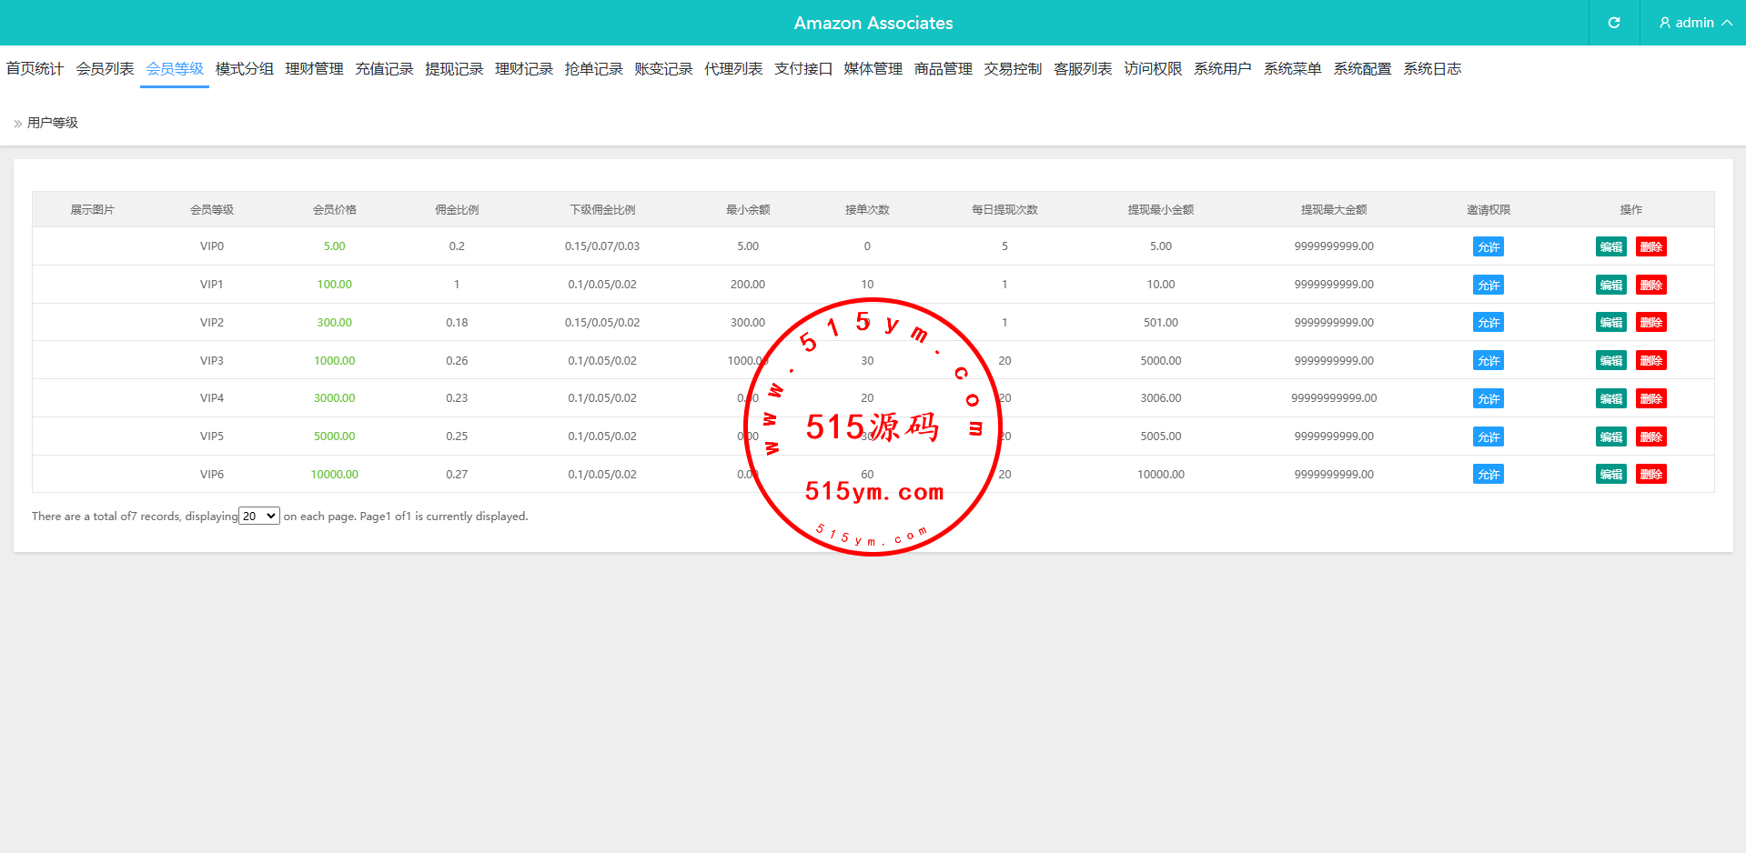Click the VIP2 price 300.00 link
This screenshot has height=853, width=1746.
(334, 323)
